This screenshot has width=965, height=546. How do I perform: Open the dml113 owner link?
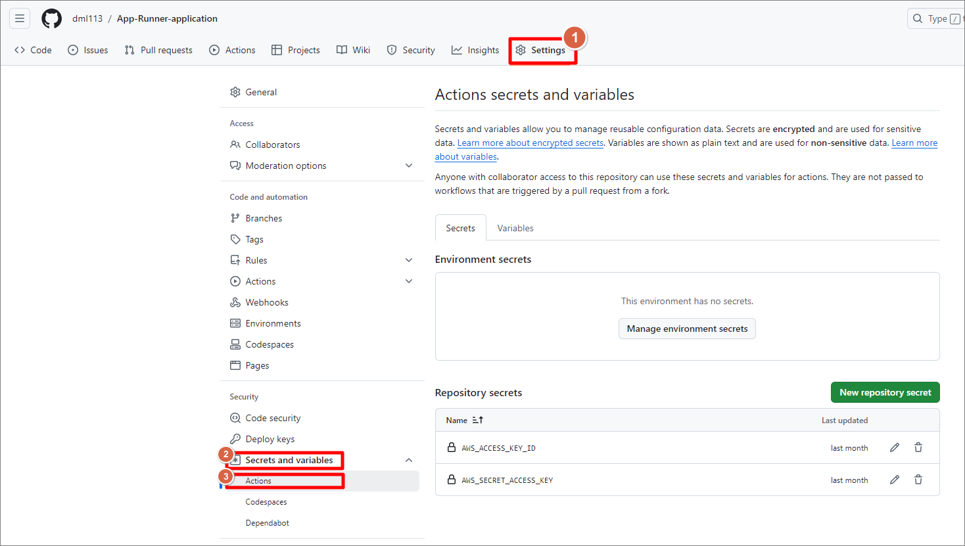point(87,18)
